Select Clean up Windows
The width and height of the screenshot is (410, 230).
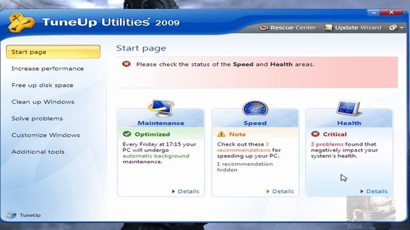point(43,102)
